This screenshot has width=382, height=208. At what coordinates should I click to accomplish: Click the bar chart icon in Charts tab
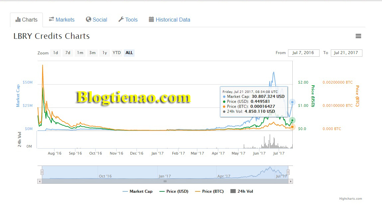[18, 20]
